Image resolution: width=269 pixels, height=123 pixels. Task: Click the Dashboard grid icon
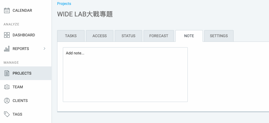tap(7, 35)
